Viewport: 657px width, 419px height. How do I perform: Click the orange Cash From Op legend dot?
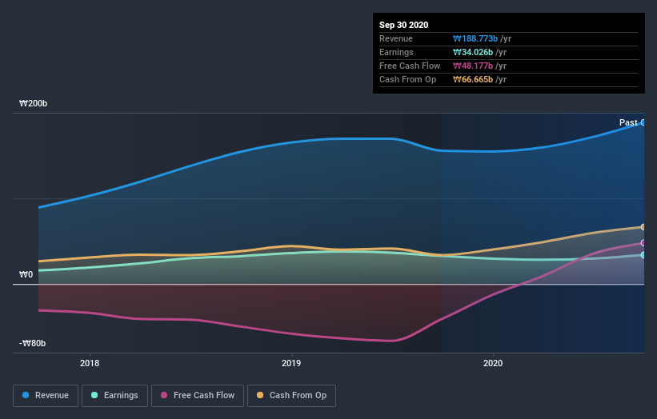pyautogui.click(x=260, y=395)
